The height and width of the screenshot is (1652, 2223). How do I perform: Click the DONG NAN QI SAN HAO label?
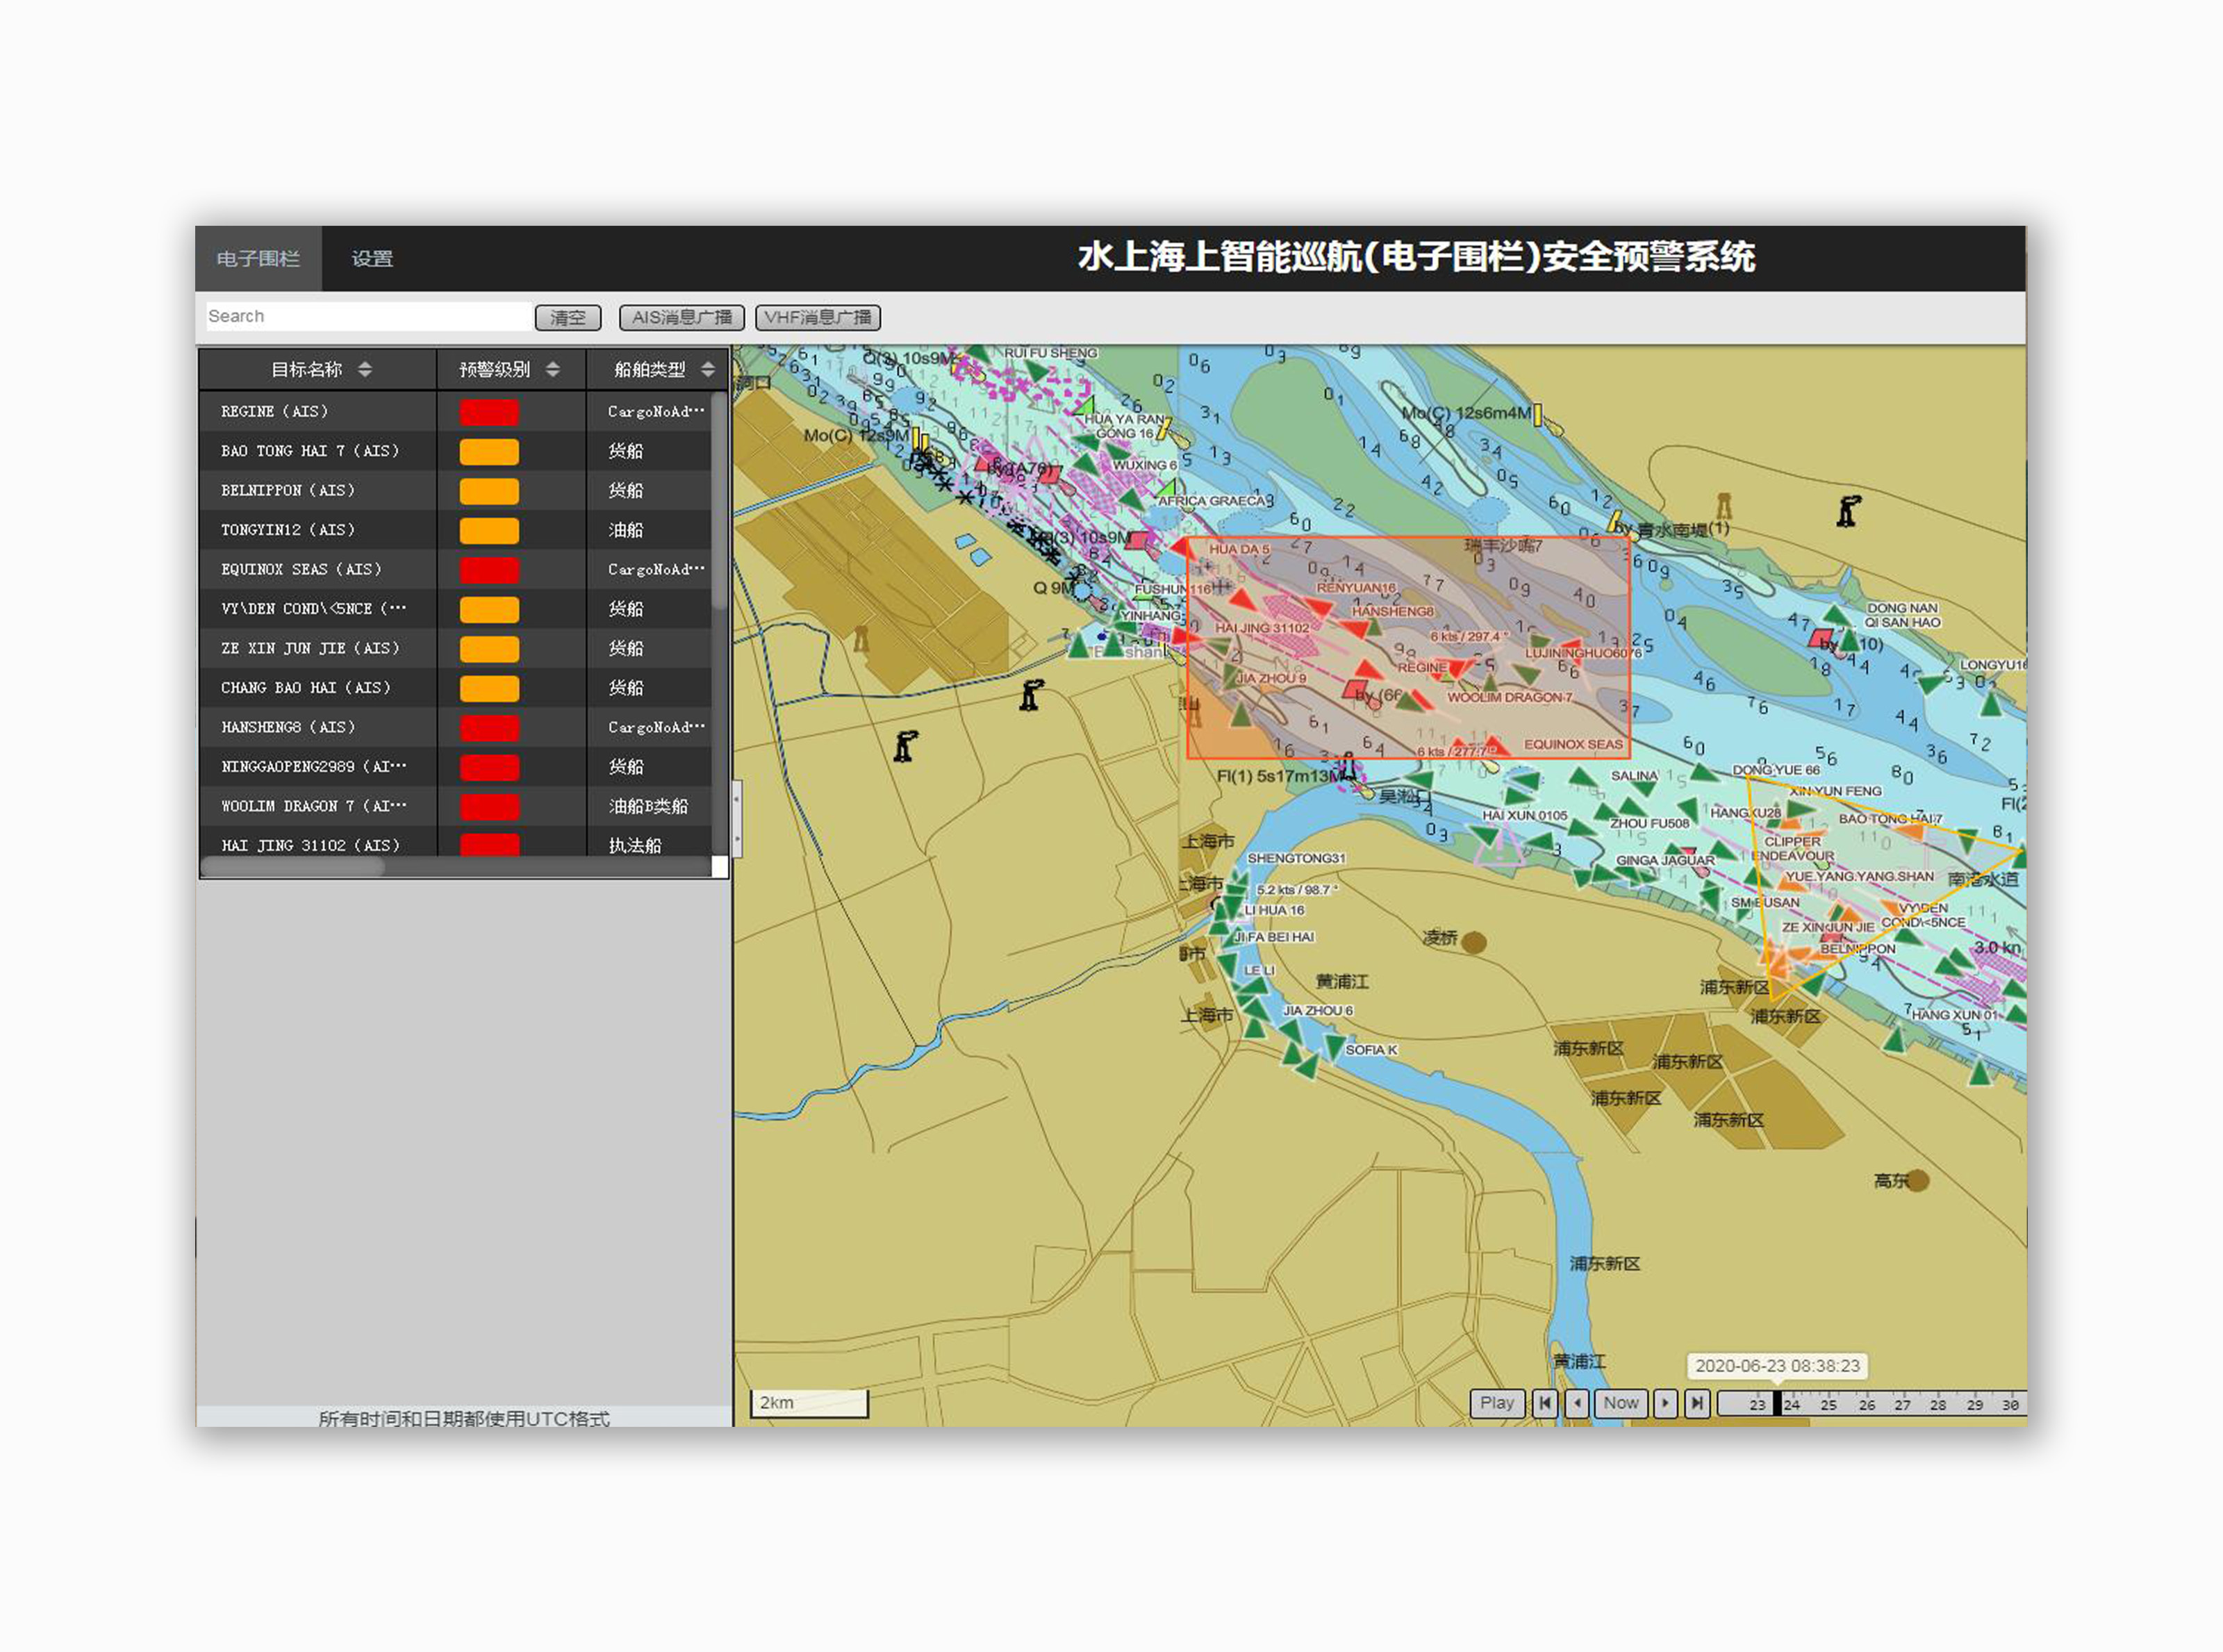point(1902,615)
